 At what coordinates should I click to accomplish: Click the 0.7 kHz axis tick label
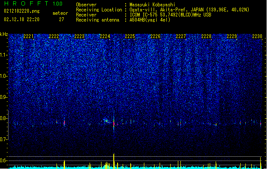[4, 139]
